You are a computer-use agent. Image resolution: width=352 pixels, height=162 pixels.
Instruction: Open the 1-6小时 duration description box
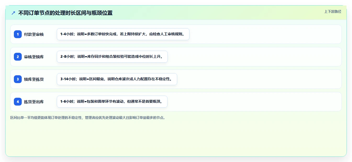[x=112, y=102]
